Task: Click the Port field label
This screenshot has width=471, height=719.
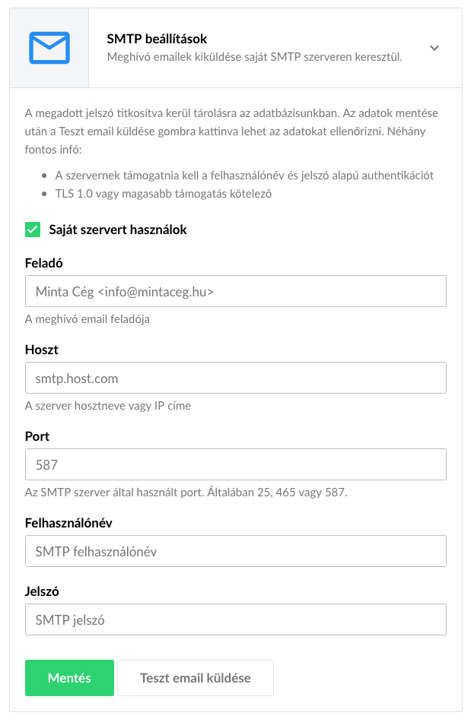Action: tap(37, 436)
